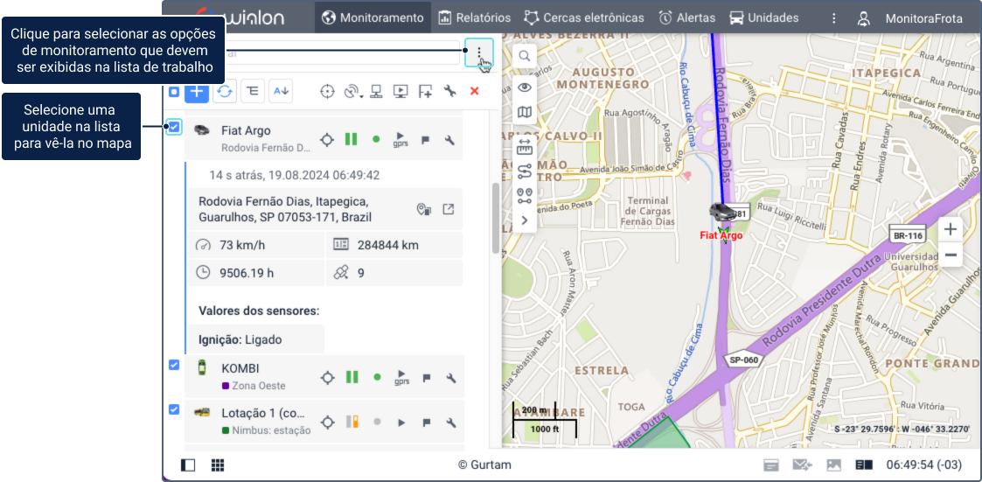Zoom out the map with minus button

click(950, 255)
